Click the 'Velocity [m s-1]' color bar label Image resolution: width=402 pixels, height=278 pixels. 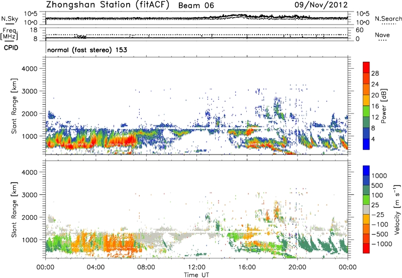[397, 209]
